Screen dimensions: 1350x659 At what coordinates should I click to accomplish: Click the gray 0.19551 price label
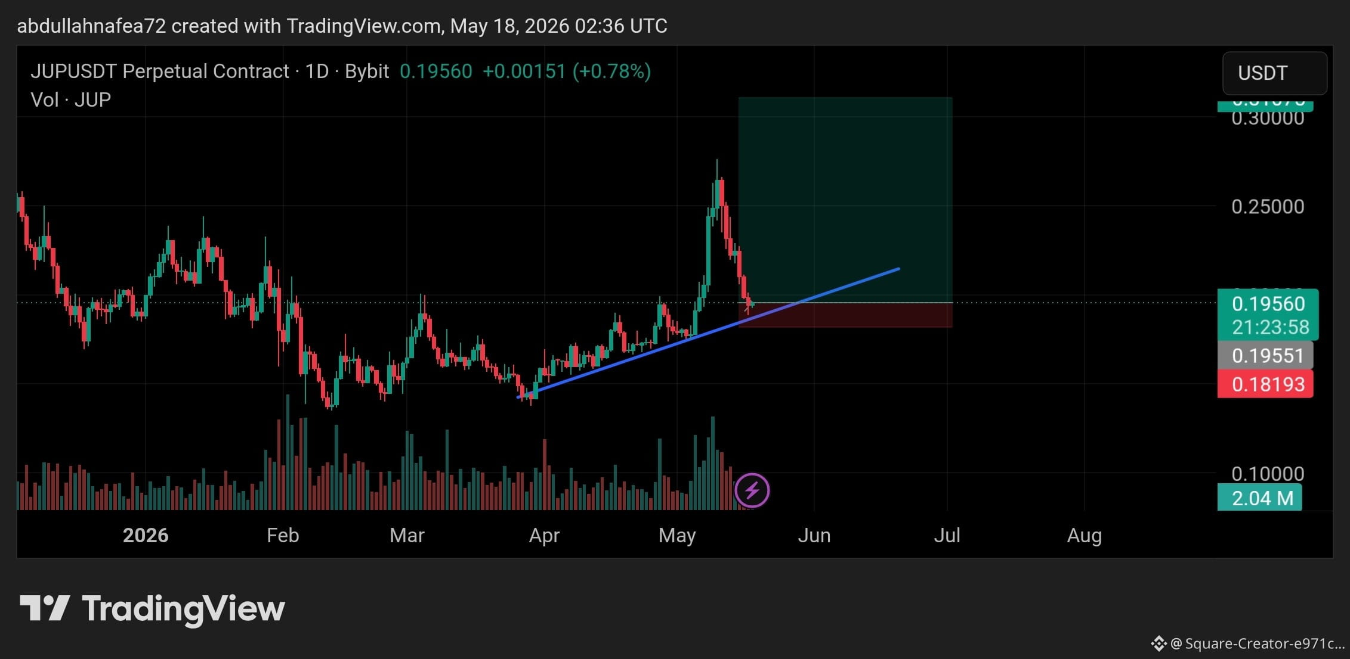coord(1265,356)
